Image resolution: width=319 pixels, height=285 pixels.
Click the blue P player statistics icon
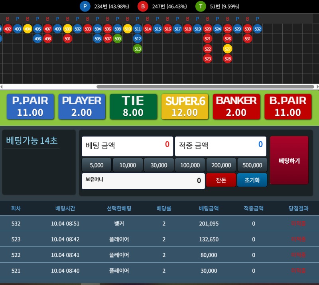point(85,6)
